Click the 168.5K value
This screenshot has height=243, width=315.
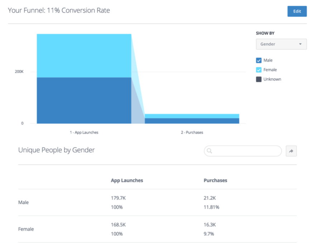tap(118, 225)
